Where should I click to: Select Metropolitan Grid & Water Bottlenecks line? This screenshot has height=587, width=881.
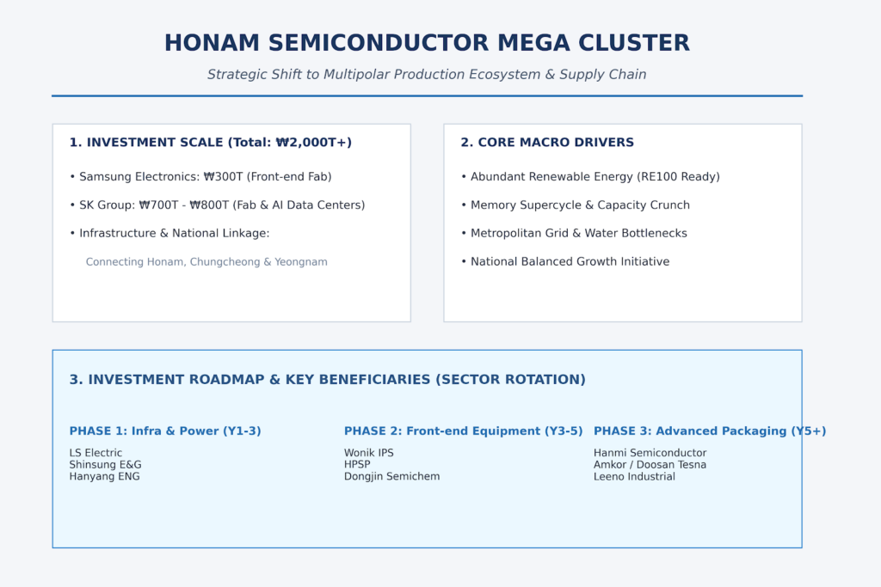tap(574, 233)
